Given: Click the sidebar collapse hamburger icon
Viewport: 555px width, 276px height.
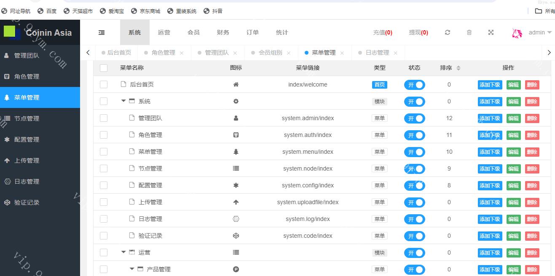Looking at the screenshot, I should [x=102, y=32].
